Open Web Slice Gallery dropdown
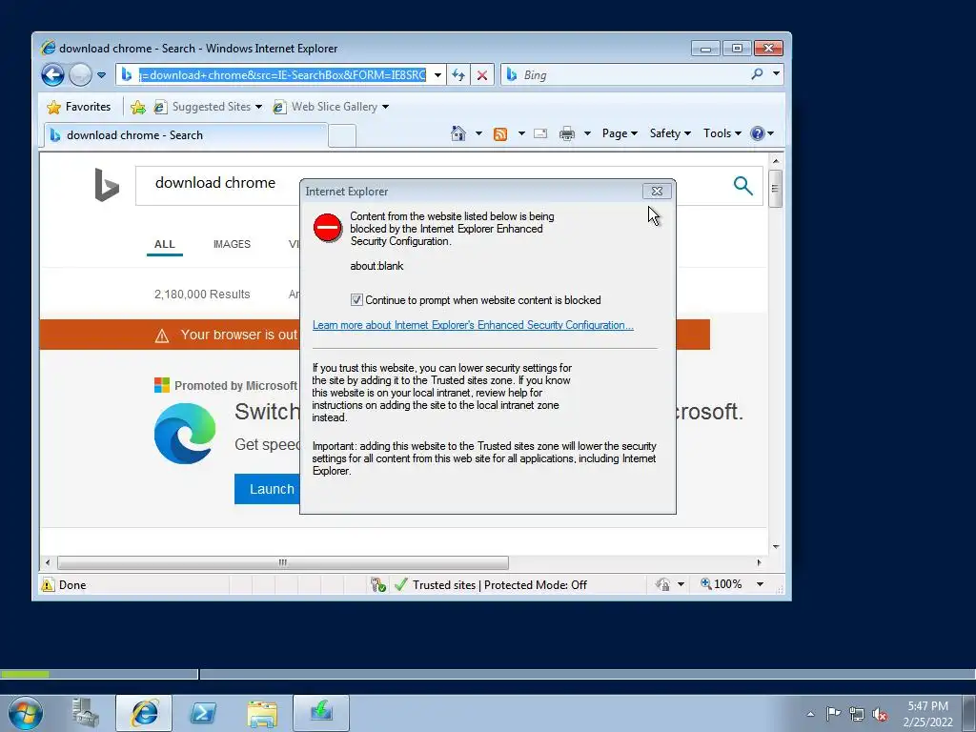 pyautogui.click(x=331, y=107)
